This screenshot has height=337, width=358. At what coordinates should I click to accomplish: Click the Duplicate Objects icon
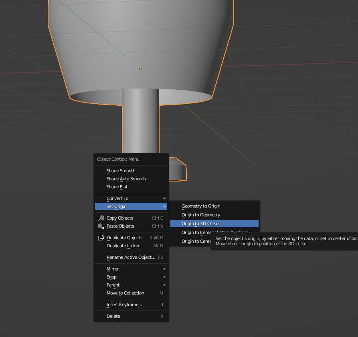click(x=101, y=238)
